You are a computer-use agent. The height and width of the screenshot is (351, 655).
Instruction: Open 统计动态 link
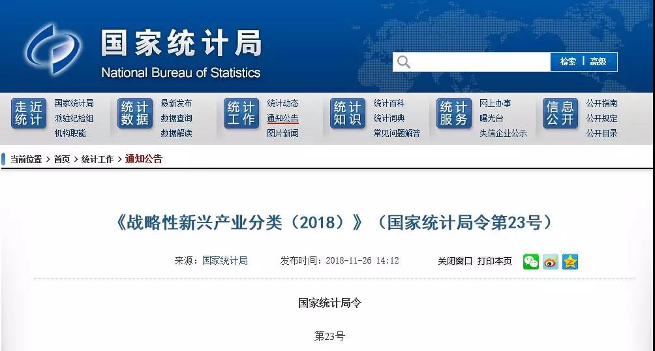282,103
